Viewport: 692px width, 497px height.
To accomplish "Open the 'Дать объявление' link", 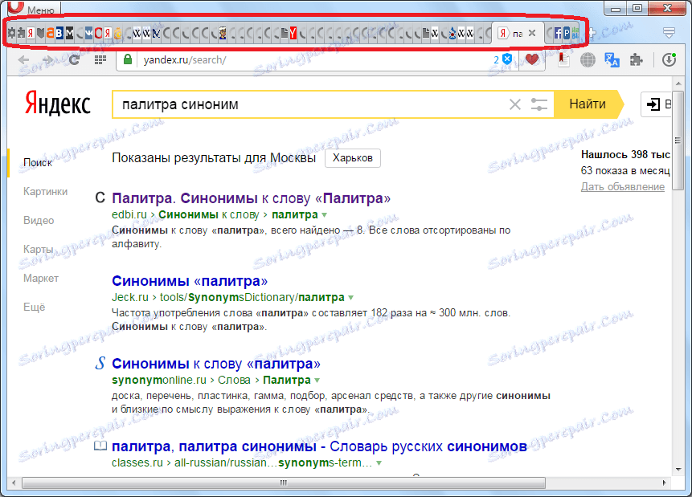I will [x=623, y=187].
